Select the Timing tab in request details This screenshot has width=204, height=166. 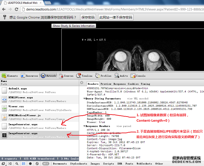(145, 84)
